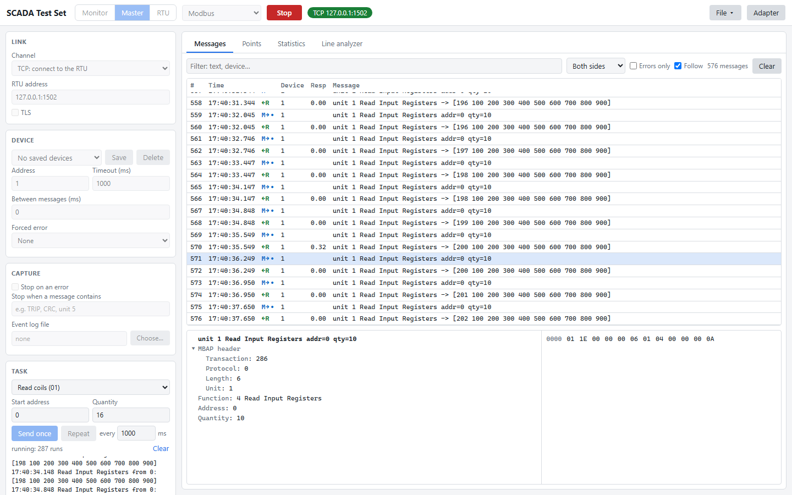
Task: Switch to Monitor mode
Action: tap(95, 13)
